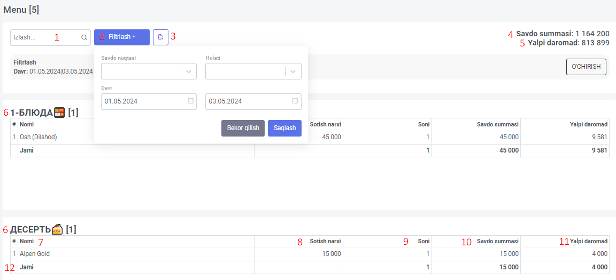Expand the Holati combo box
Viewport: 616px width, 280px height.
(253, 71)
